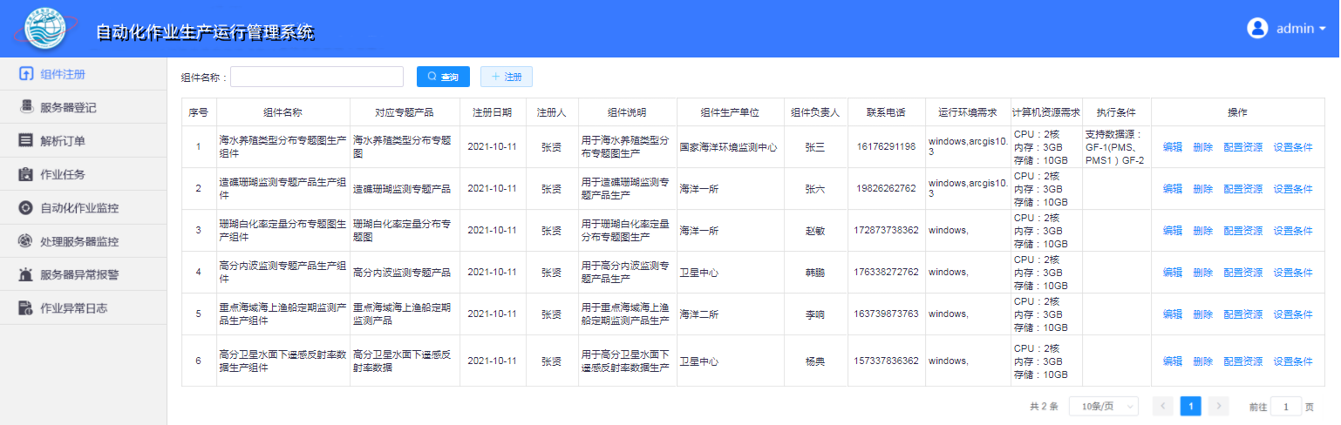This screenshot has width=1341, height=425.
Task: Click the system logo in header
Action: (45, 30)
